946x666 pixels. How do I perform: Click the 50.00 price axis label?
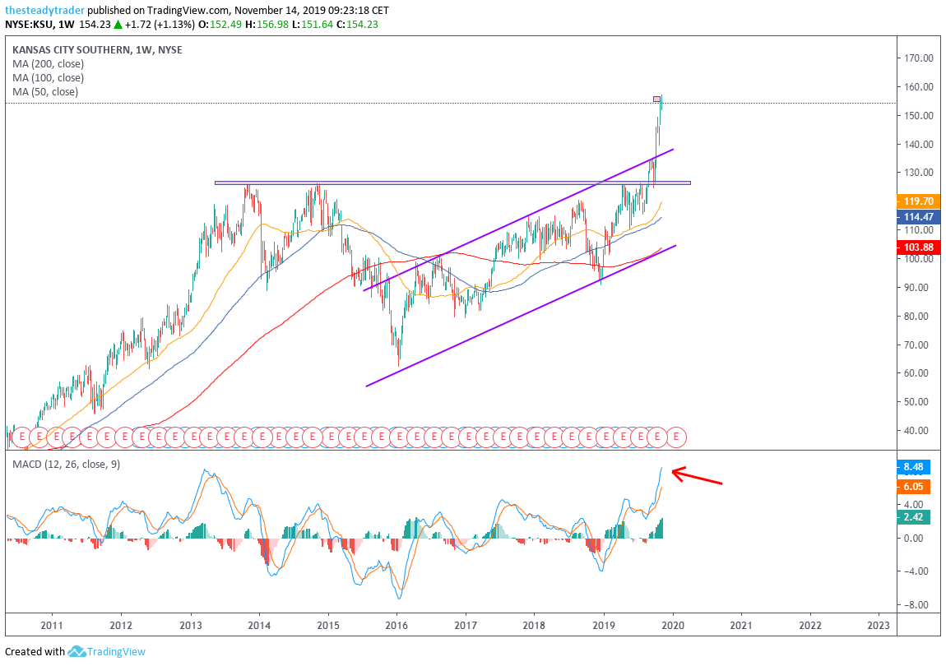tap(918, 402)
